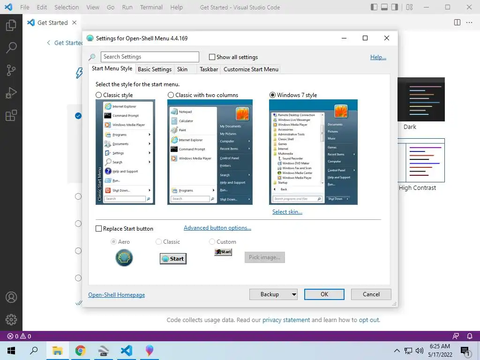Open Run and Debug view in VS Code
Image resolution: width=480 pixels, height=360 pixels.
point(11,93)
